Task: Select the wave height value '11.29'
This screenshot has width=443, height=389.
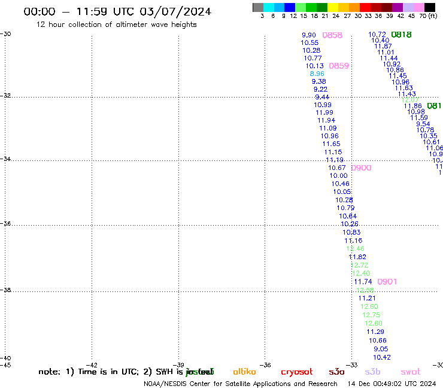Action: 375,332
